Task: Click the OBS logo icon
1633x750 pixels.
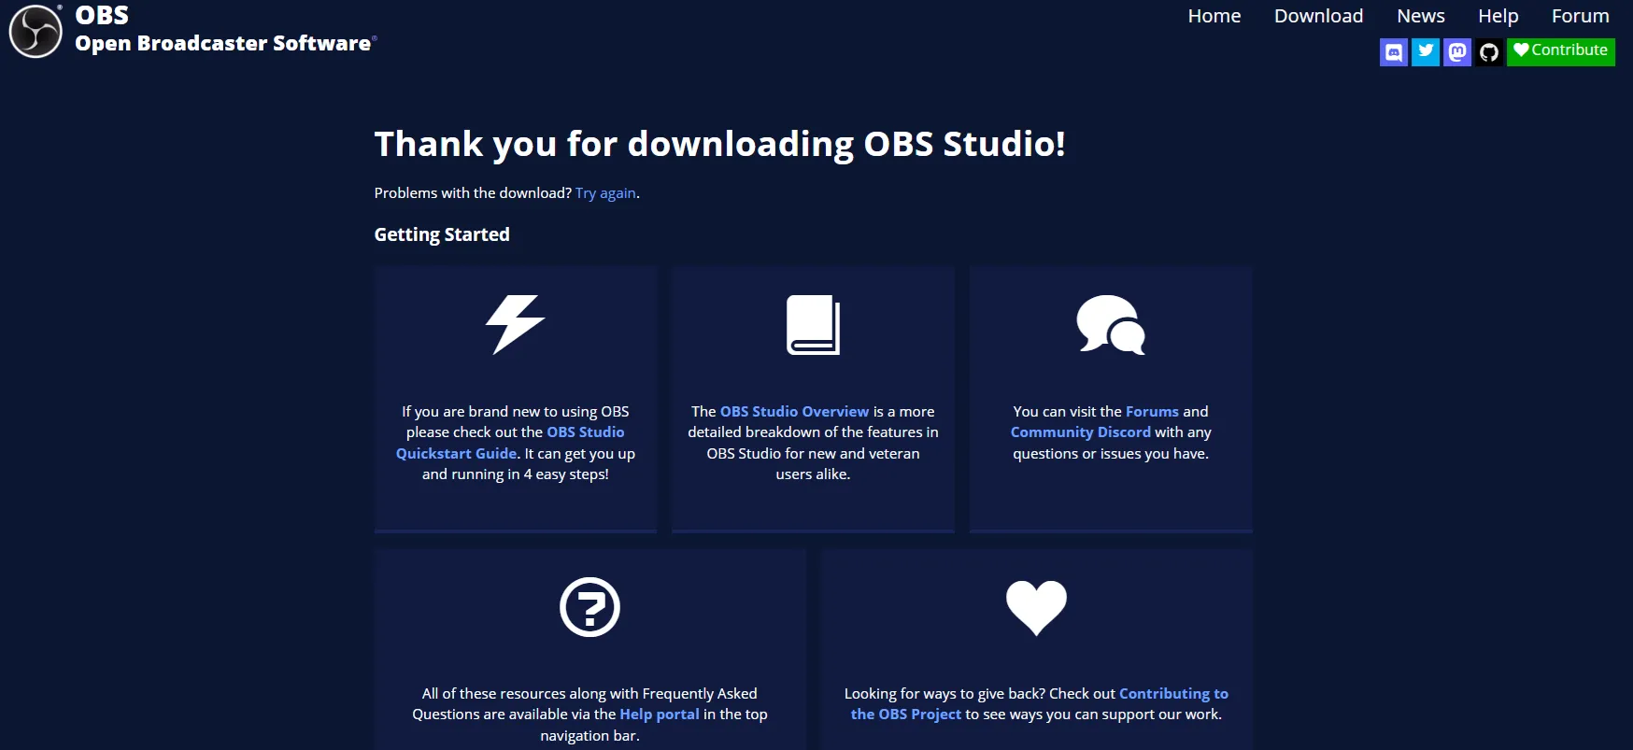Action: click(x=35, y=32)
